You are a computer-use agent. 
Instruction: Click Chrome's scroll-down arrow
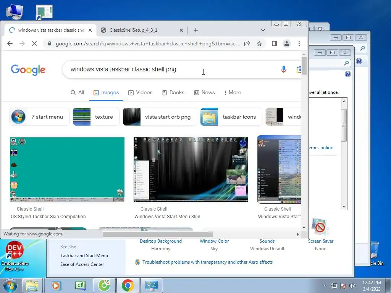click(x=304, y=227)
